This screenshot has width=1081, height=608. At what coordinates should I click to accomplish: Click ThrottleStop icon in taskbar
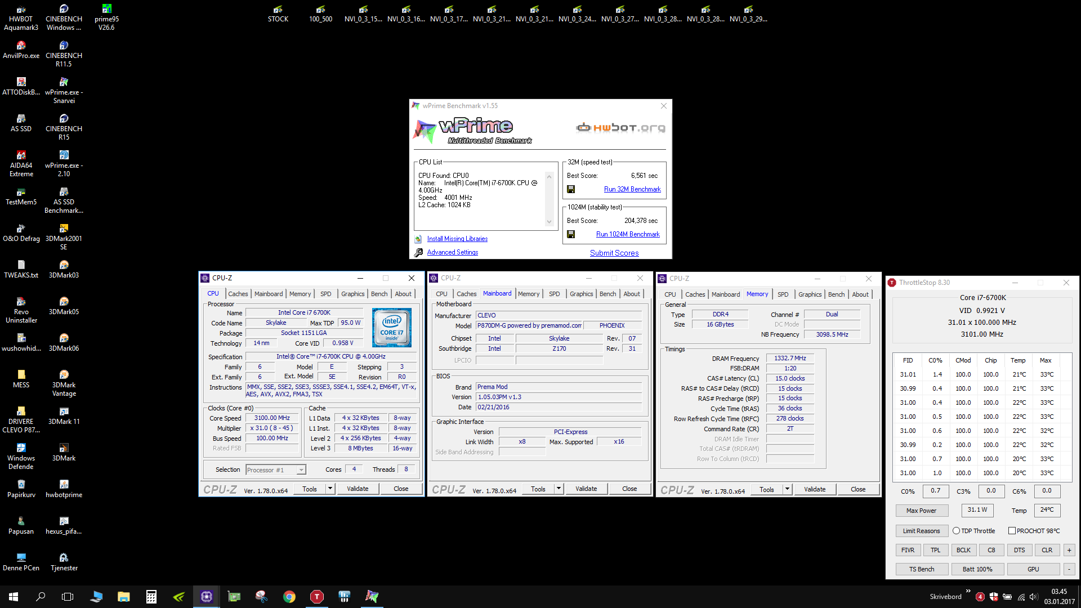[x=317, y=597]
